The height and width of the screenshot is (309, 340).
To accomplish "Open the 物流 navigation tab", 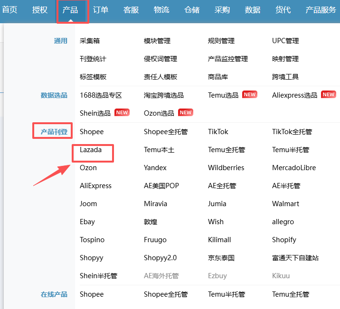I will pos(161,10).
